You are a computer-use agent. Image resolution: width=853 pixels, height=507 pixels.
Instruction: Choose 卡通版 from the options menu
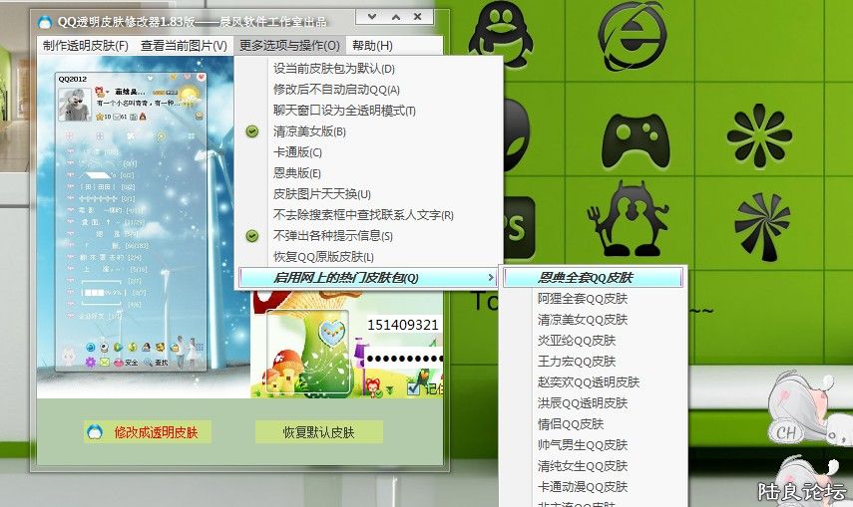point(297,152)
